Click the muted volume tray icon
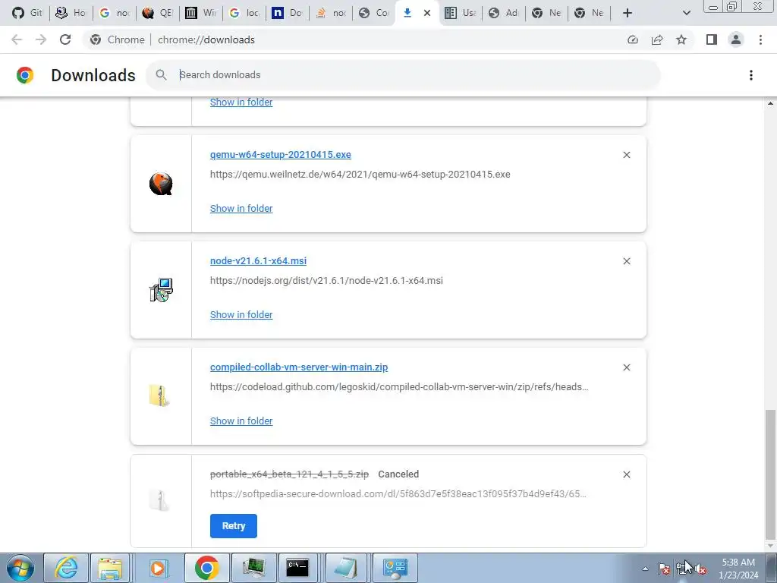The width and height of the screenshot is (777, 583). 700,569
